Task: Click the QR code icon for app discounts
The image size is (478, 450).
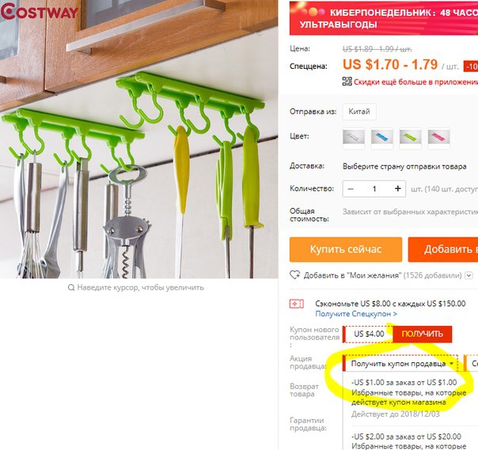Action: pos(347,81)
